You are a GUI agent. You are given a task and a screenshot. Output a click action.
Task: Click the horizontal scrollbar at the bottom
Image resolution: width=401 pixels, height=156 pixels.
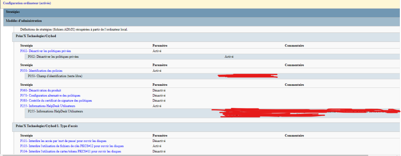pos(200,155)
